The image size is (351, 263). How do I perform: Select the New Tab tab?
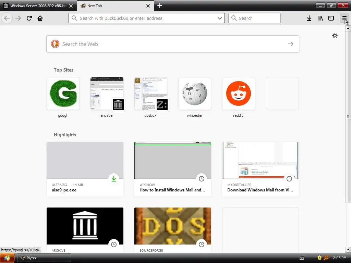pyautogui.click(x=115, y=6)
